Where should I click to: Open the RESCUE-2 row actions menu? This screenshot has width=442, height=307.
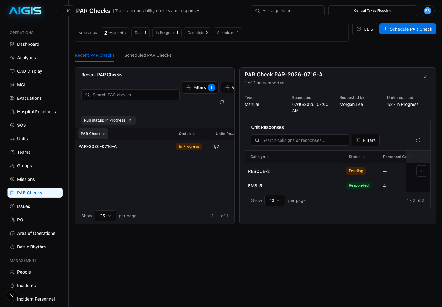tap(422, 171)
